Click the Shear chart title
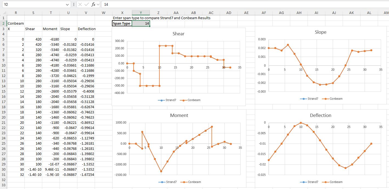389x189 pixels. click(x=178, y=34)
